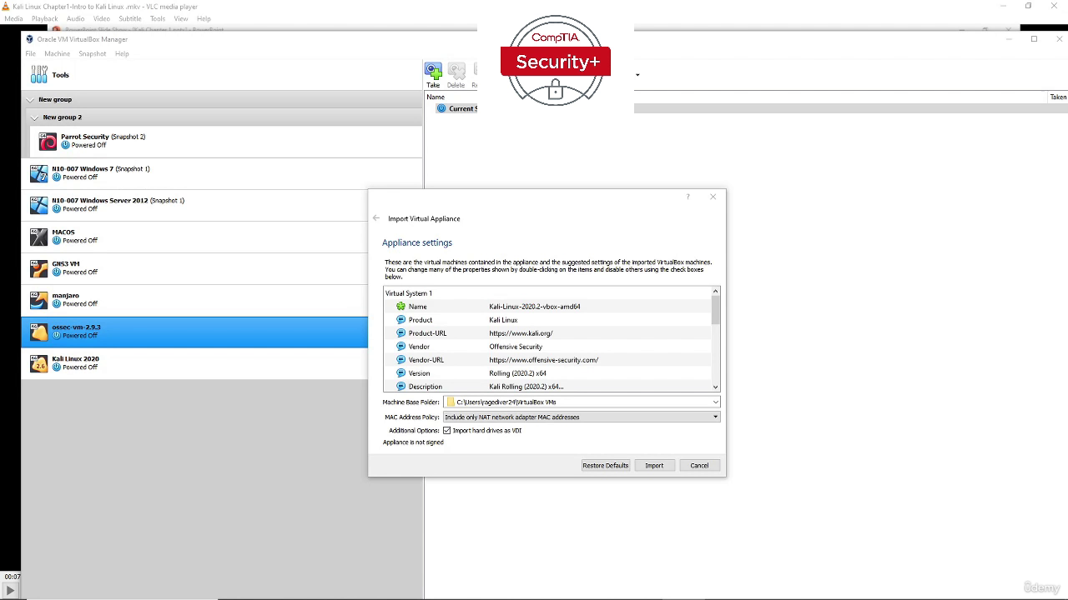1068x600 pixels.
Task: Open the Machine Base Folder dropdown arrow
Action: coord(715,402)
